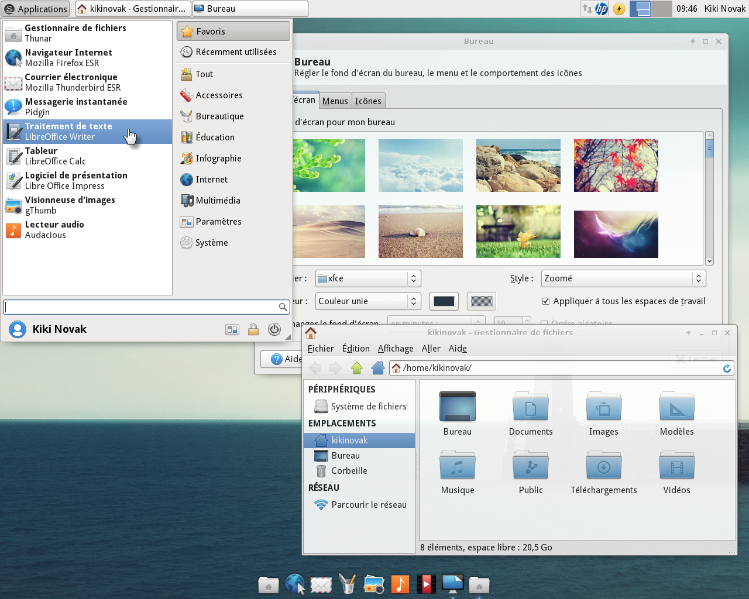Click the Applications menu button
Viewport: 749px width, 599px height.
pyautogui.click(x=36, y=9)
